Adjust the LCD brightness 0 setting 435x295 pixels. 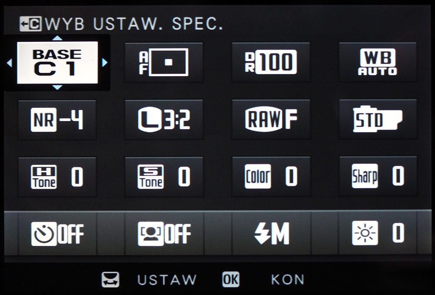pyautogui.click(x=378, y=234)
